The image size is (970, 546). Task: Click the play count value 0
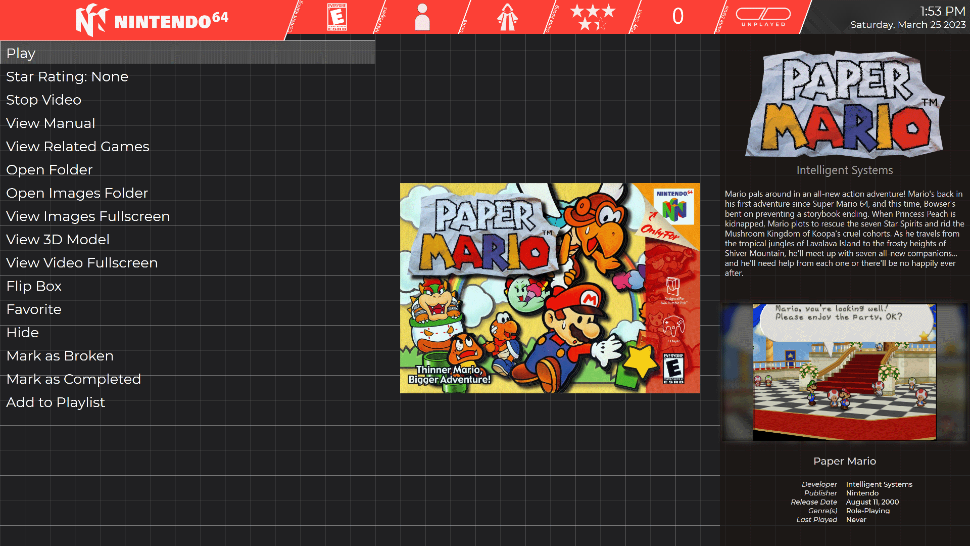click(x=678, y=16)
